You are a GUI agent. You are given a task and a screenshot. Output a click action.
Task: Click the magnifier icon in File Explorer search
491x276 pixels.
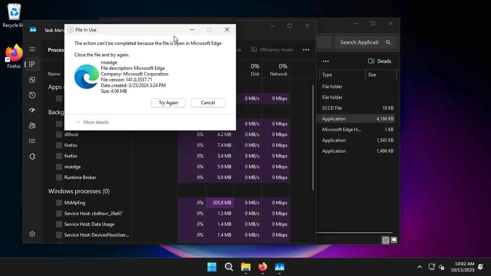388,42
